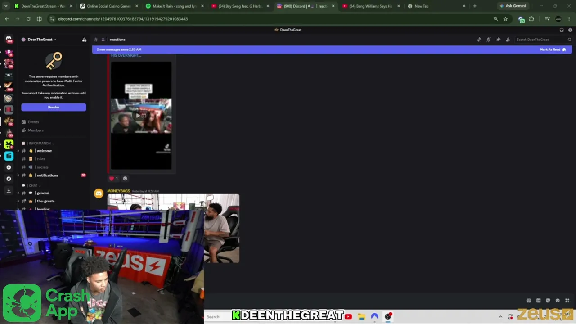Image resolution: width=576 pixels, height=324 pixels.
Task: Click Ask Gemini button
Action: (513, 6)
